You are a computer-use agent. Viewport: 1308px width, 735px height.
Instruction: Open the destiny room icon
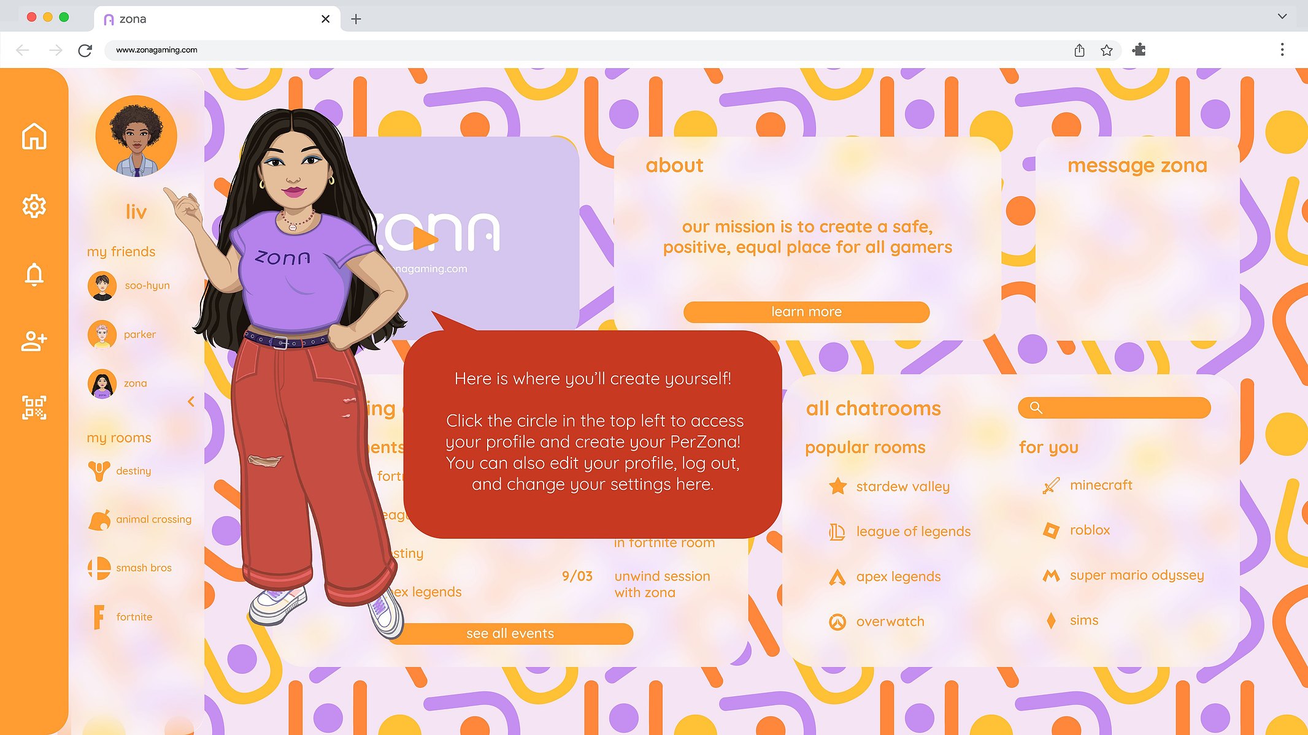(x=99, y=471)
